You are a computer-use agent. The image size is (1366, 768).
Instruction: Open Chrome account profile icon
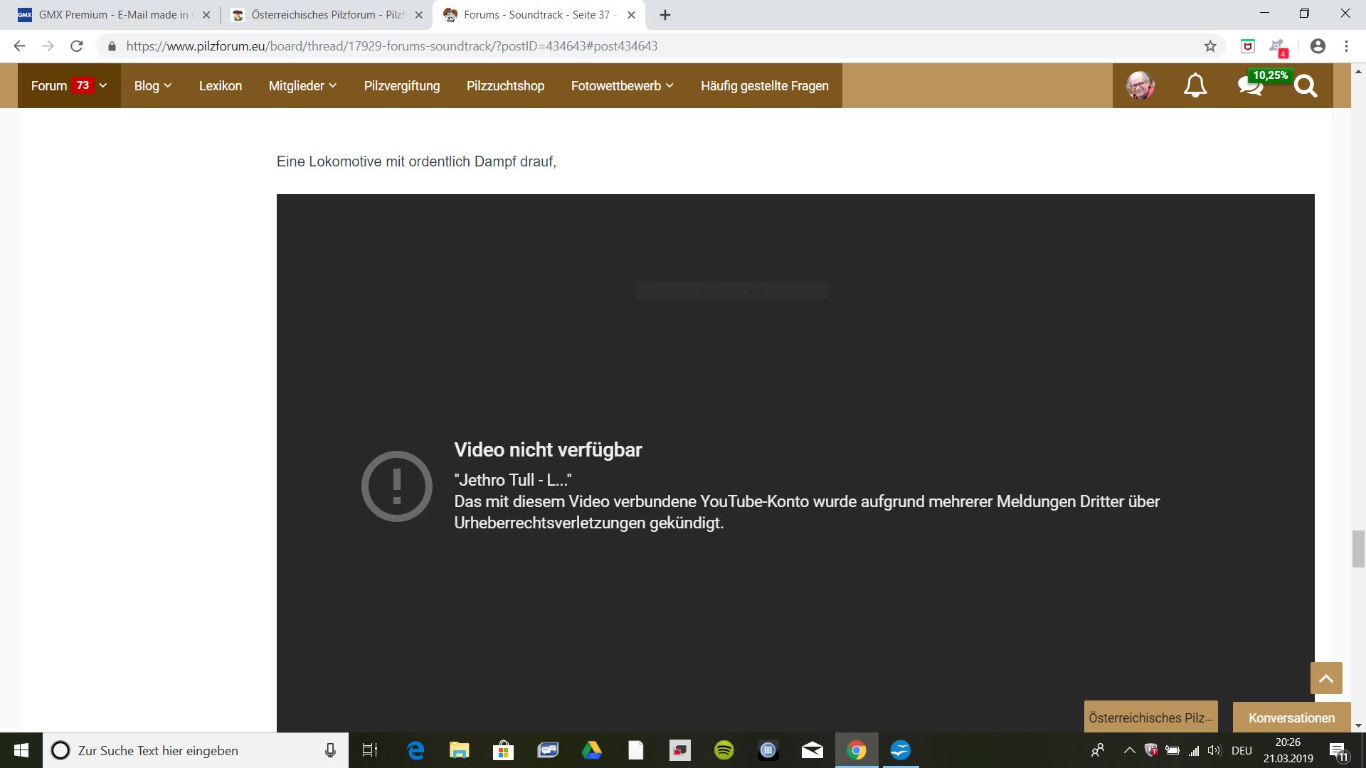[1318, 46]
